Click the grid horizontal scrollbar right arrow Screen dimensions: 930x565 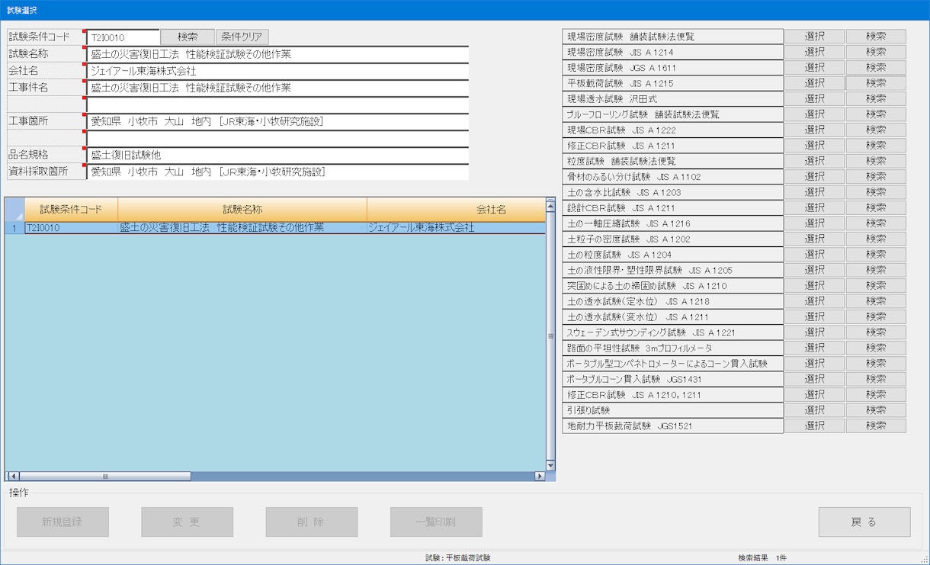click(540, 477)
